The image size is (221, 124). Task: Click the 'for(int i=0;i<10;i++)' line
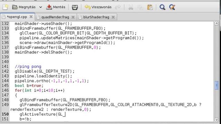tap(40, 90)
